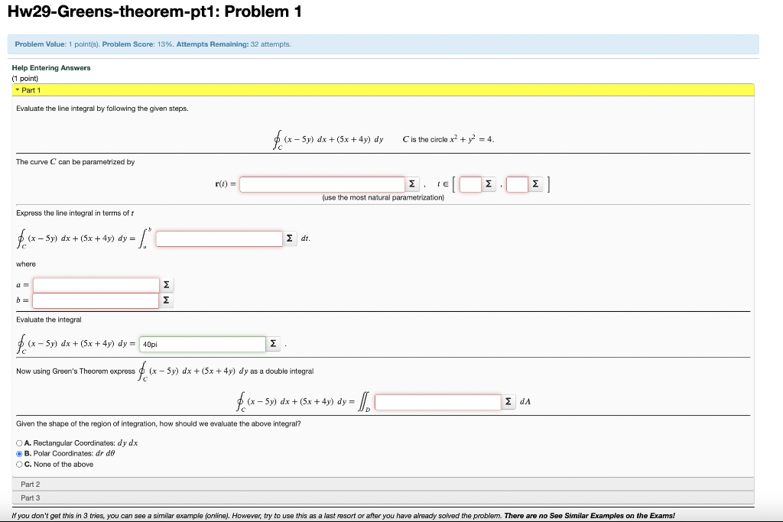This screenshot has height=522, width=783.
Task: Open the Σ helper beside the dt integrand field
Action: [289, 238]
